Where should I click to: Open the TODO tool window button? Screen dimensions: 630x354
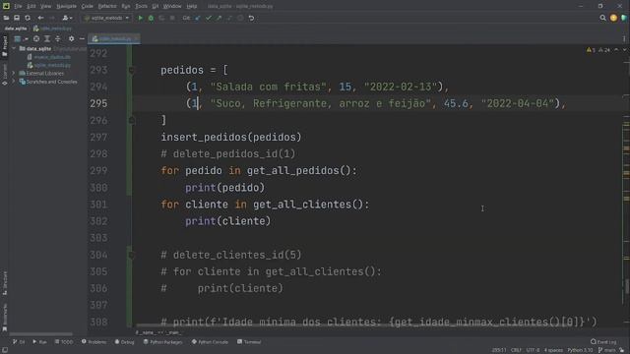click(x=64, y=342)
